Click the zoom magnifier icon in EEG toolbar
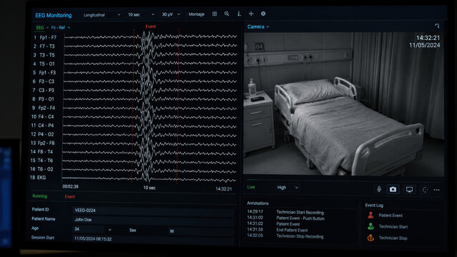The height and width of the screenshot is (257, 457). [227, 14]
